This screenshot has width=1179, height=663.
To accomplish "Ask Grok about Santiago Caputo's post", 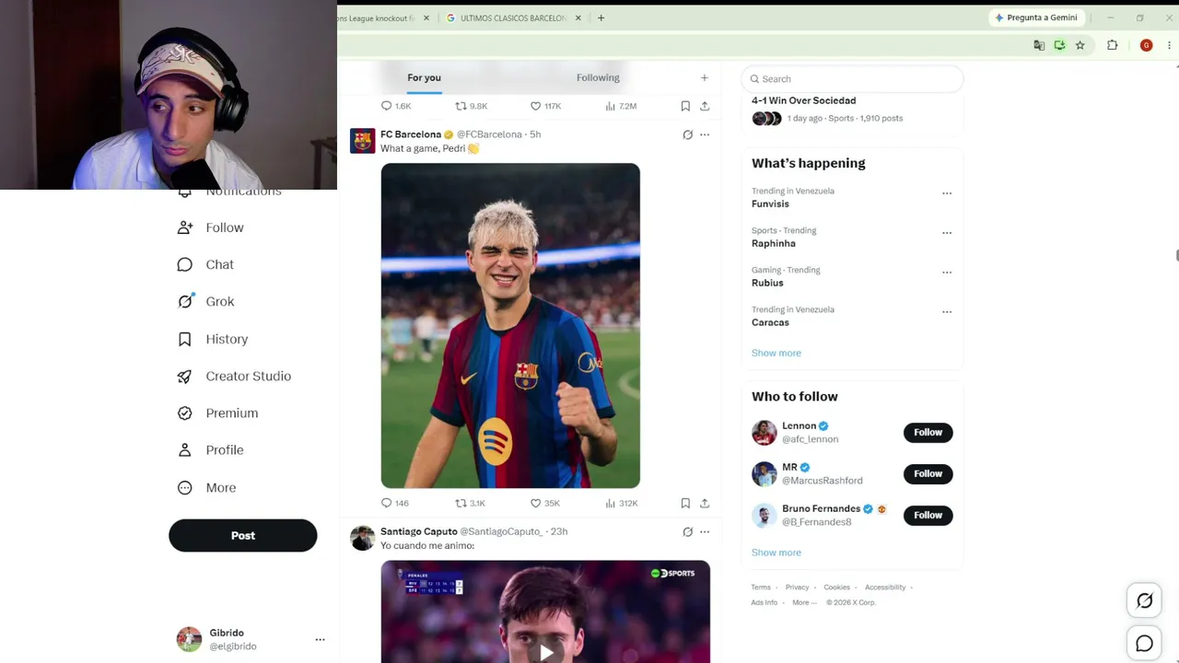I will point(687,531).
